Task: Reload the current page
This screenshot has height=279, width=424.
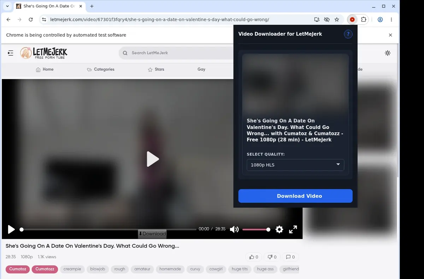Action: coord(31,20)
